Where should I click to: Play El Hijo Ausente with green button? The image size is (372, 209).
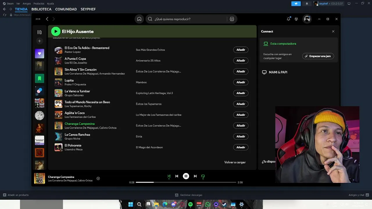click(x=56, y=31)
